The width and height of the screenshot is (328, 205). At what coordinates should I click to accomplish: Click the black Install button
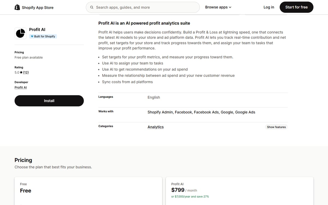[49, 101]
